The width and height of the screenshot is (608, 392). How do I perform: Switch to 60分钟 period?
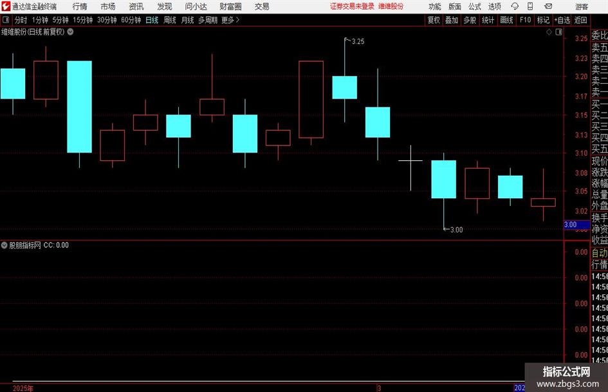(131, 20)
